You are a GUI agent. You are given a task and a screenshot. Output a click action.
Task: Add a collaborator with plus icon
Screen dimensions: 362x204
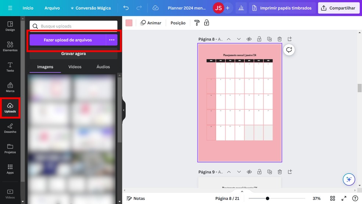(x=228, y=8)
